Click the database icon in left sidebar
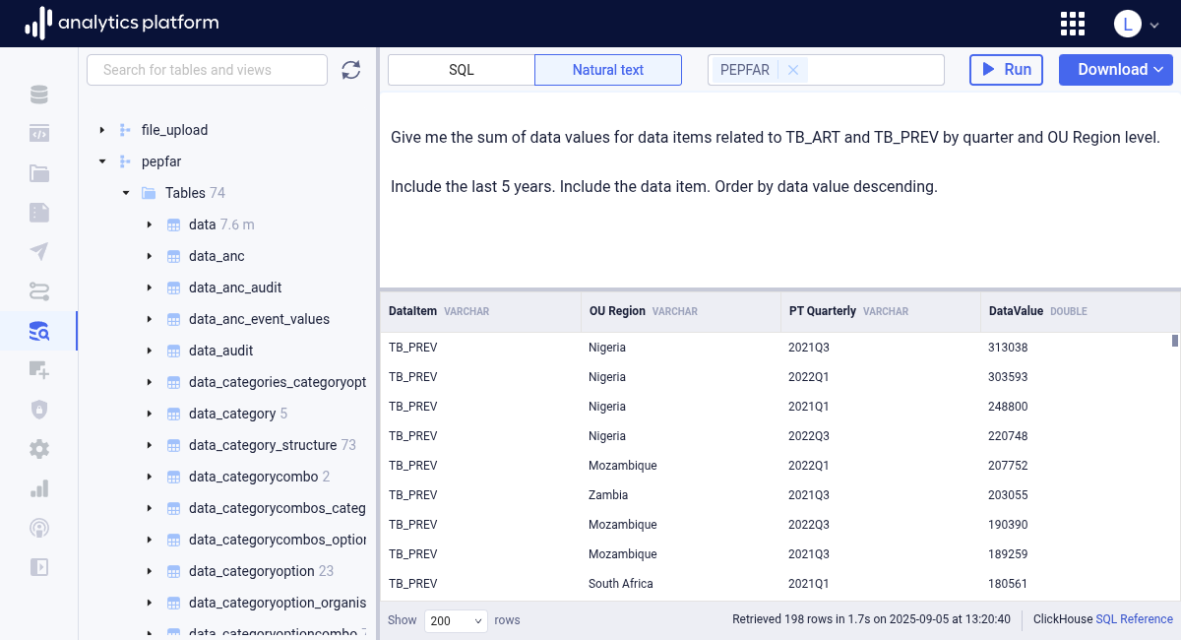This screenshot has height=640, width=1181. (39, 95)
